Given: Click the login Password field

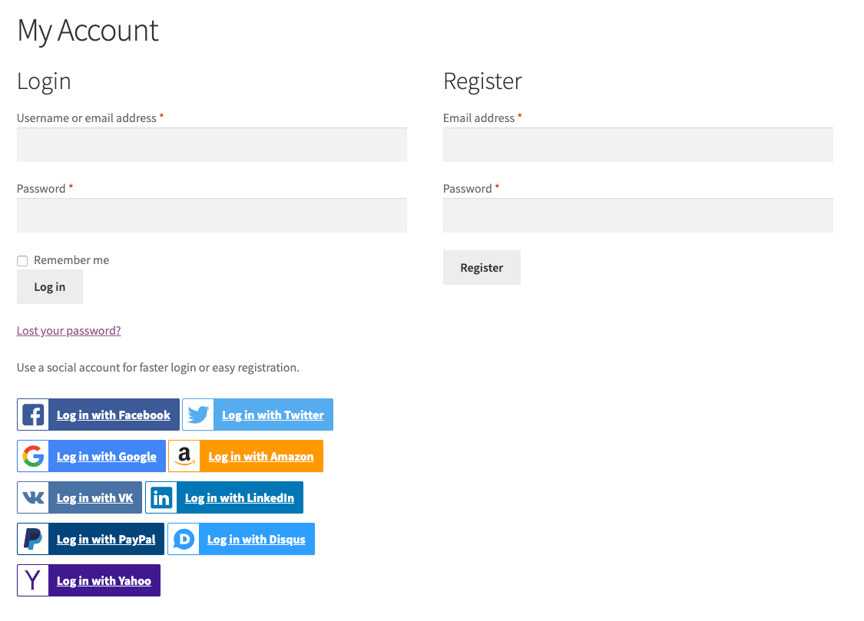Looking at the screenshot, I should click(212, 215).
